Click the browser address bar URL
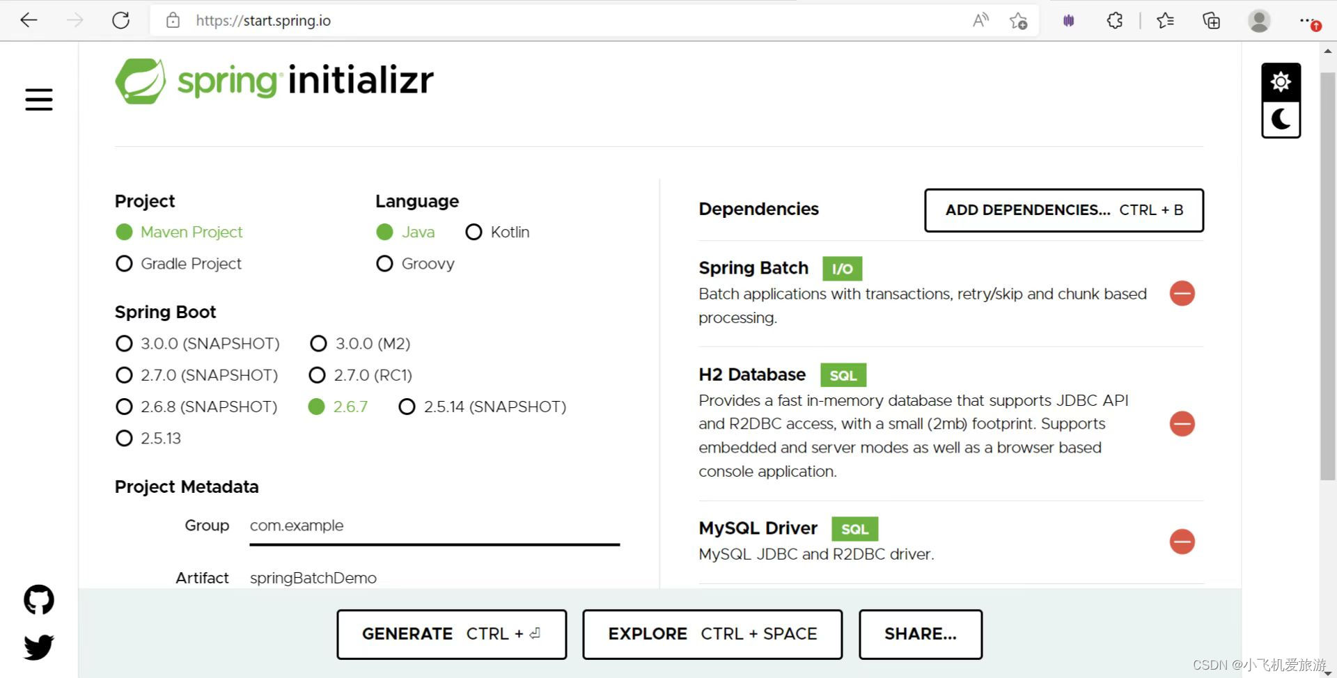The height and width of the screenshot is (678, 1337). [x=263, y=21]
